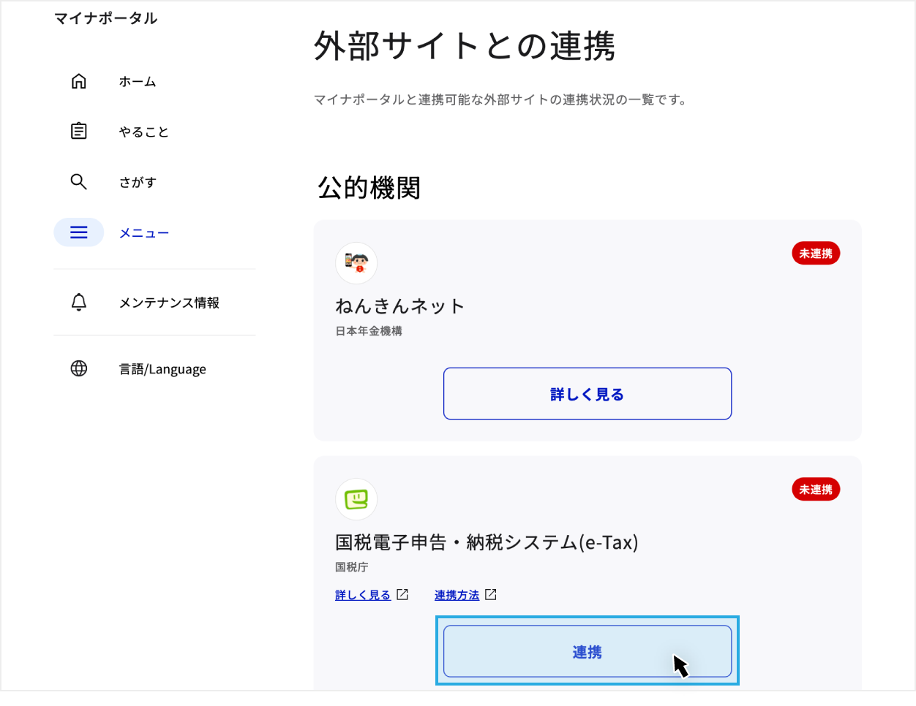Go to ホーム text in the sidebar
Viewport: 916px width, 706px height.
138,82
